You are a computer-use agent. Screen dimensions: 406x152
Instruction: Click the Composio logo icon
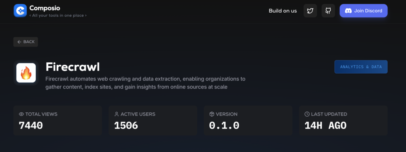[x=20, y=11]
